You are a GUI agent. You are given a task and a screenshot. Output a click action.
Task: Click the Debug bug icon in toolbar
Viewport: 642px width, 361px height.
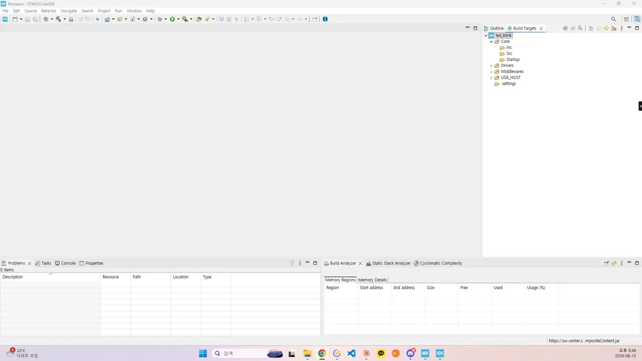160,19
